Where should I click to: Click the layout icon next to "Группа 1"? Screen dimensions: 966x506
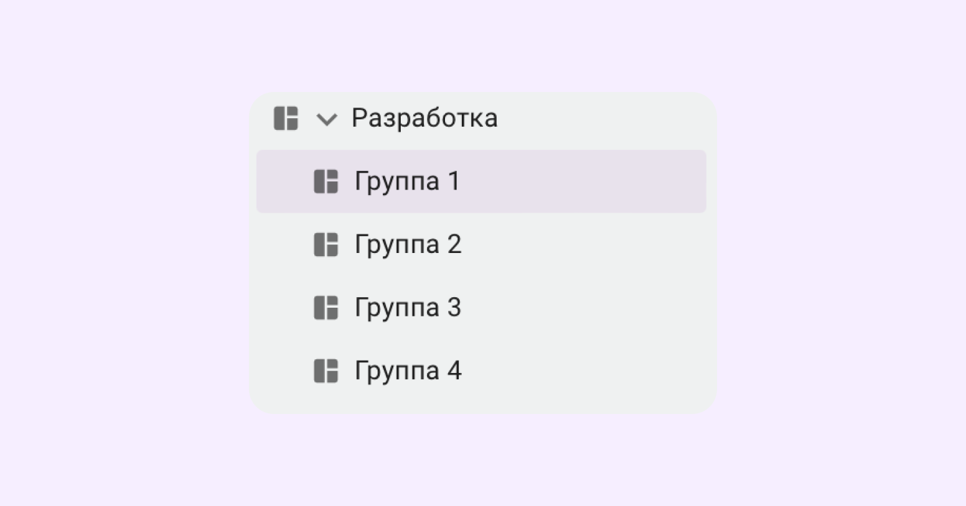326,182
